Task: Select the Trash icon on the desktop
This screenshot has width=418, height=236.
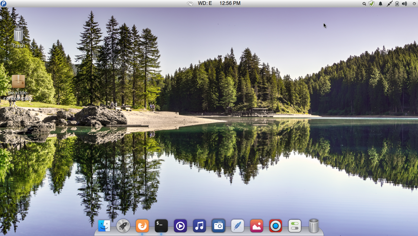Action: click(18, 38)
